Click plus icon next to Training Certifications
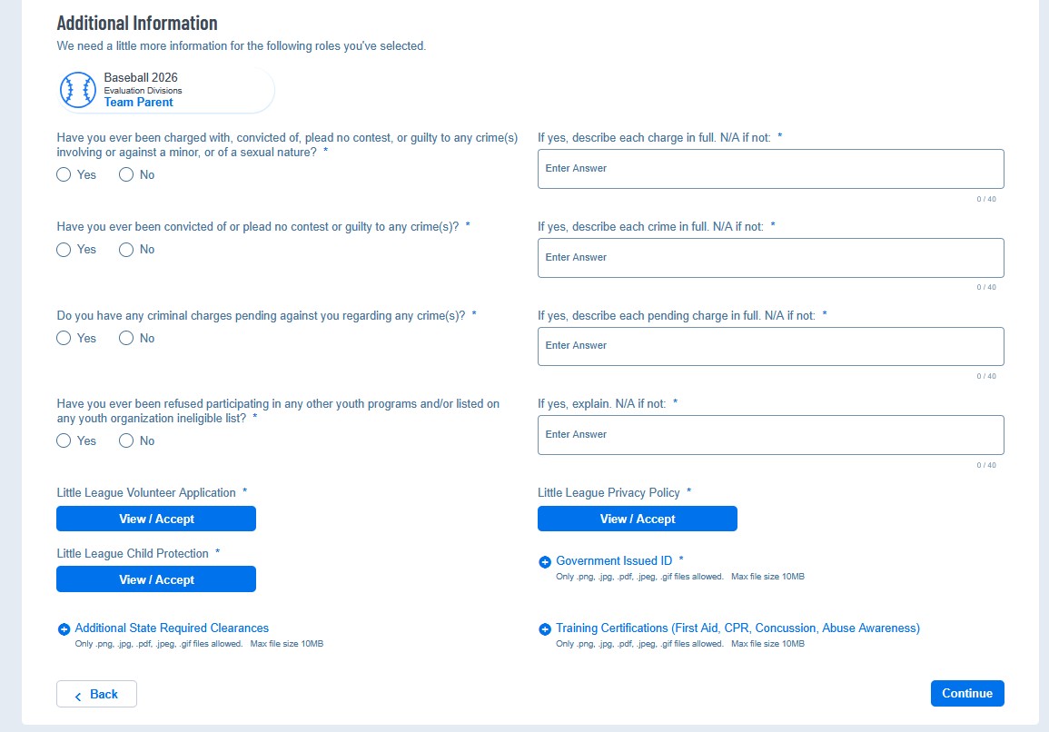This screenshot has height=732, width=1049. [545, 629]
